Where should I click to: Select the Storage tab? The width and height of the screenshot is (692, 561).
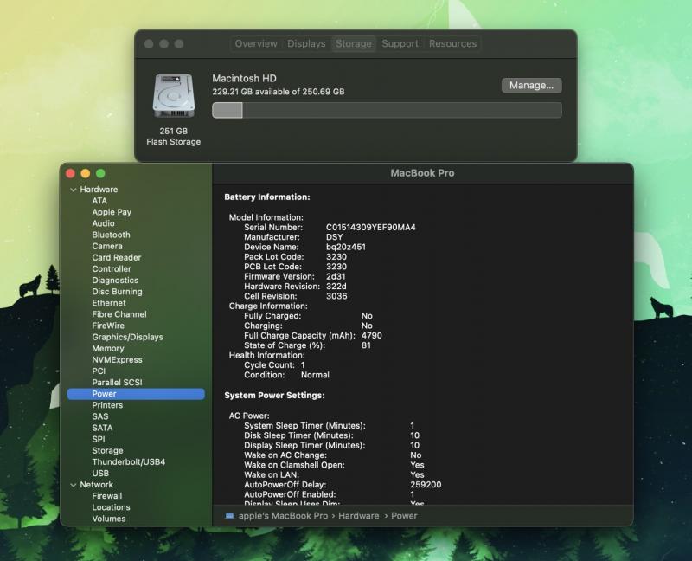pyautogui.click(x=354, y=44)
